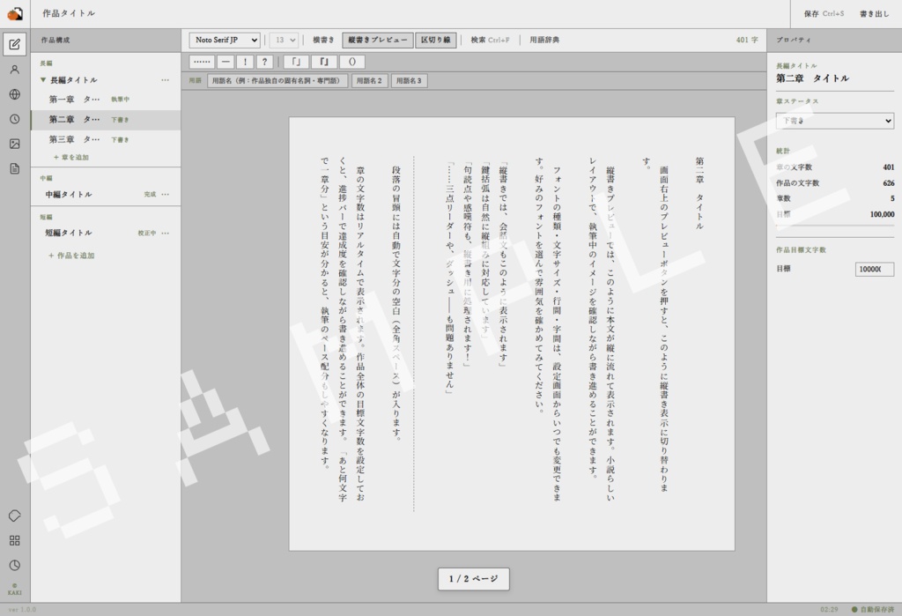Collapse the 長編タイトル tree node
This screenshot has height=616, width=902.
(x=43, y=80)
